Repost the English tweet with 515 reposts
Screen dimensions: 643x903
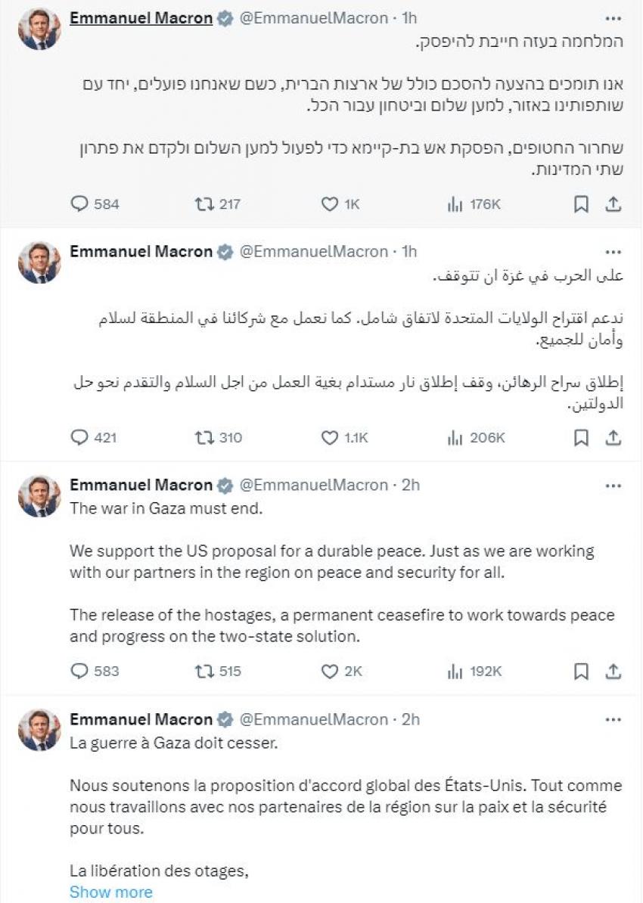point(204,671)
